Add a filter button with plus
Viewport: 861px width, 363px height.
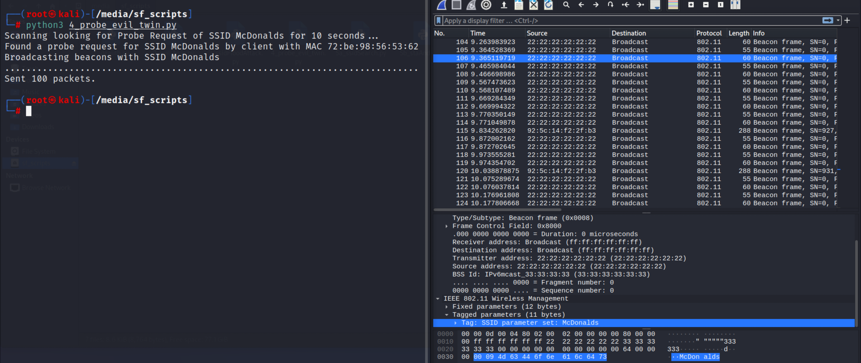pos(847,21)
